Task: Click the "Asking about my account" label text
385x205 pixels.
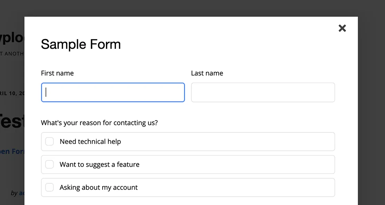Action: pos(98,187)
